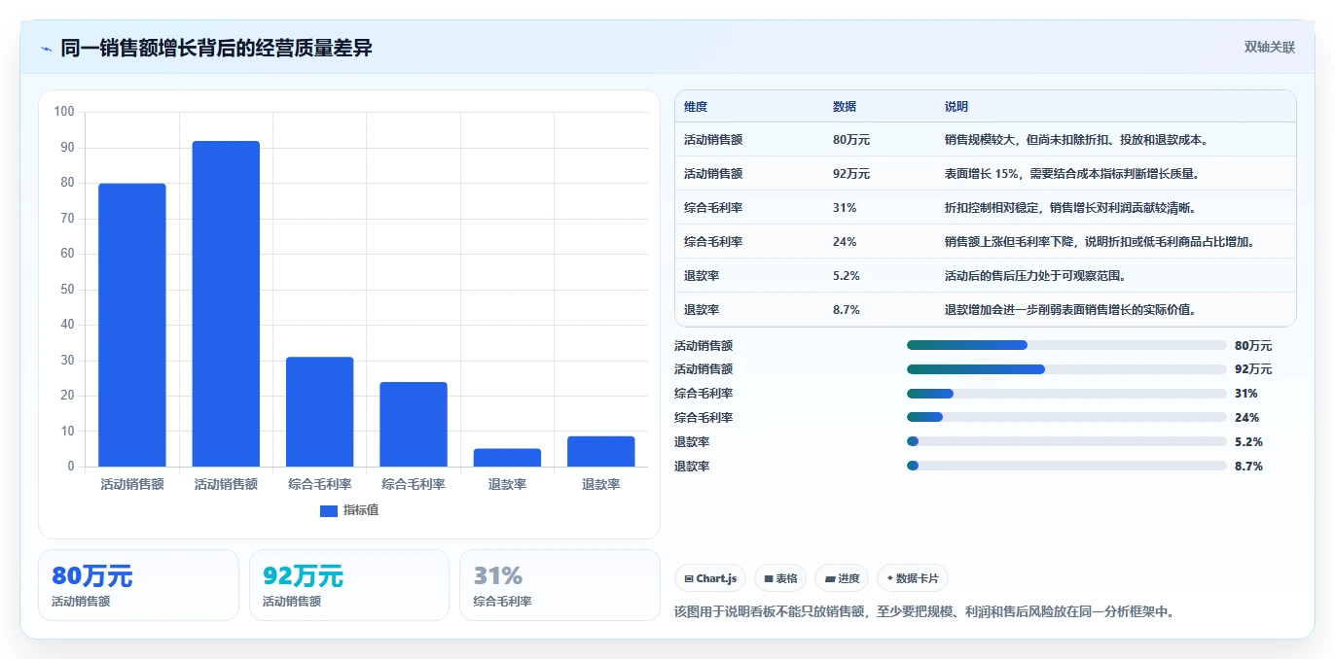This screenshot has height=659, width=1335.
Task: Click the chart bar reaching 80
Action: coord(132,325)
